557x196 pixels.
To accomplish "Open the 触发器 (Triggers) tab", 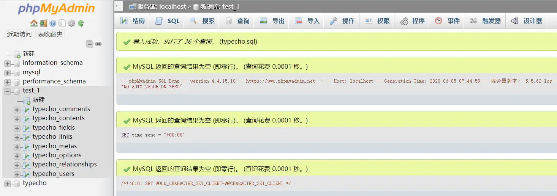I will 485,21.
